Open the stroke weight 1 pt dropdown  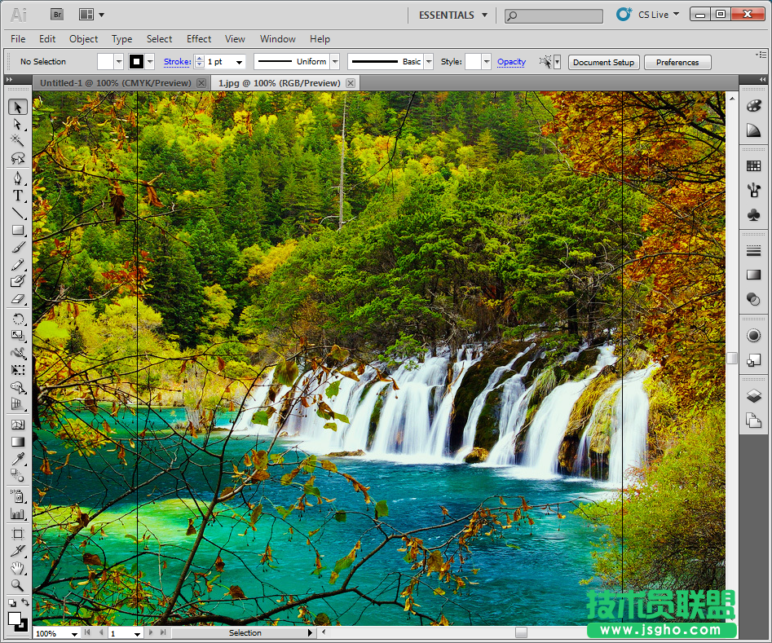click(240, 62)
